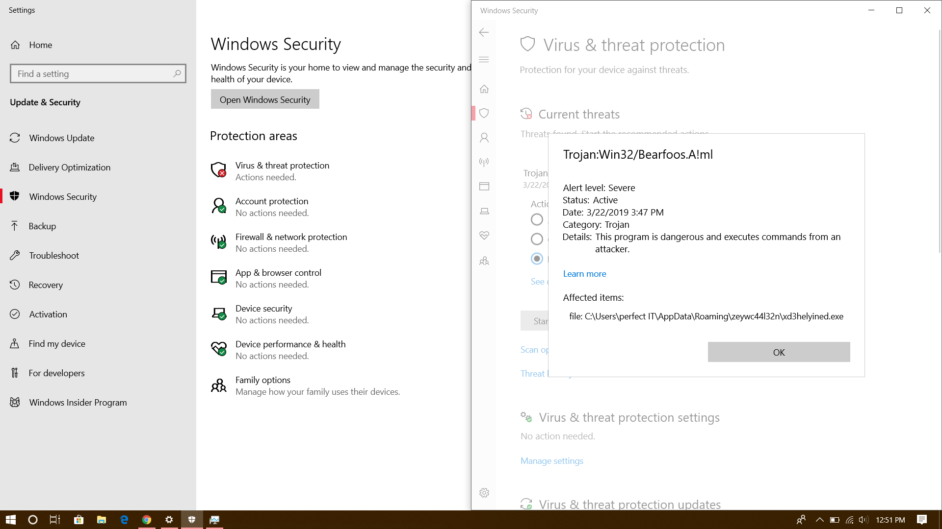Click Scan options link behind dialog
The image size is (942, 529).
point(534,350)
